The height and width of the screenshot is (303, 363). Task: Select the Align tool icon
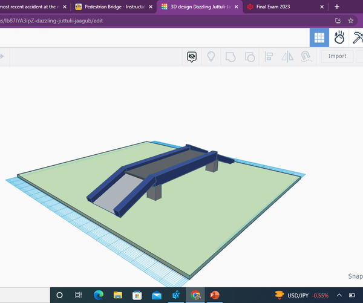point(269,57)
